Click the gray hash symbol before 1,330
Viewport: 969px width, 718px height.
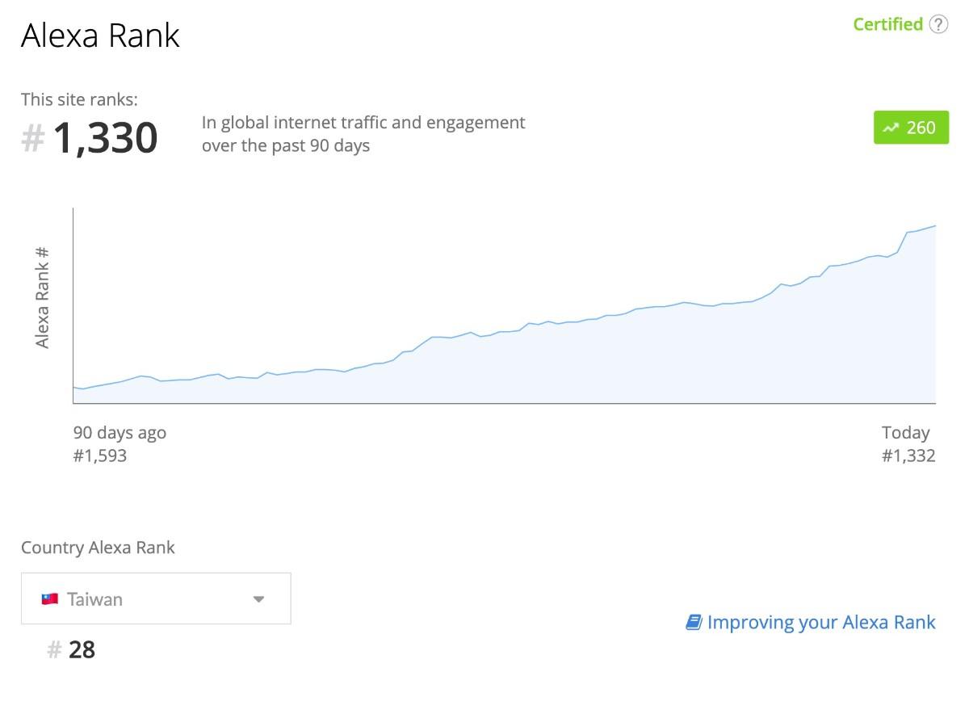pos(32,138)
